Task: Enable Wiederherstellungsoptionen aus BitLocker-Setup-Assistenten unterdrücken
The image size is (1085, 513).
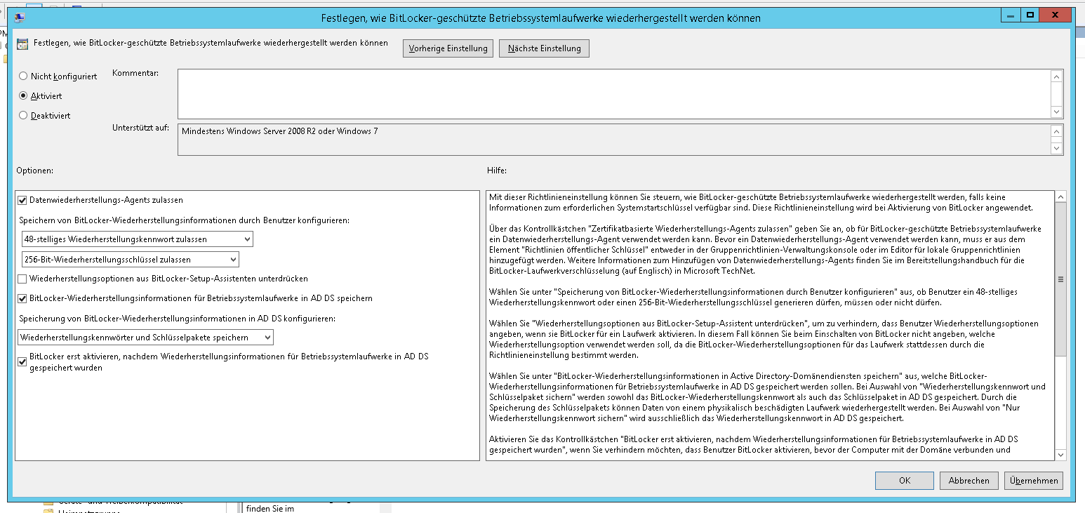Action: click(22, 279)
